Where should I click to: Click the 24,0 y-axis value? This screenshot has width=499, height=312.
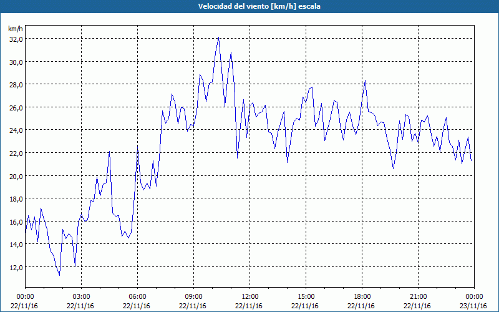pos(16,130)
